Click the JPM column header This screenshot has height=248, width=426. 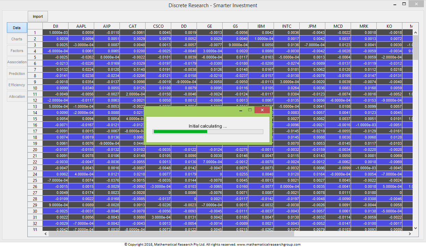tap(312, 26)
